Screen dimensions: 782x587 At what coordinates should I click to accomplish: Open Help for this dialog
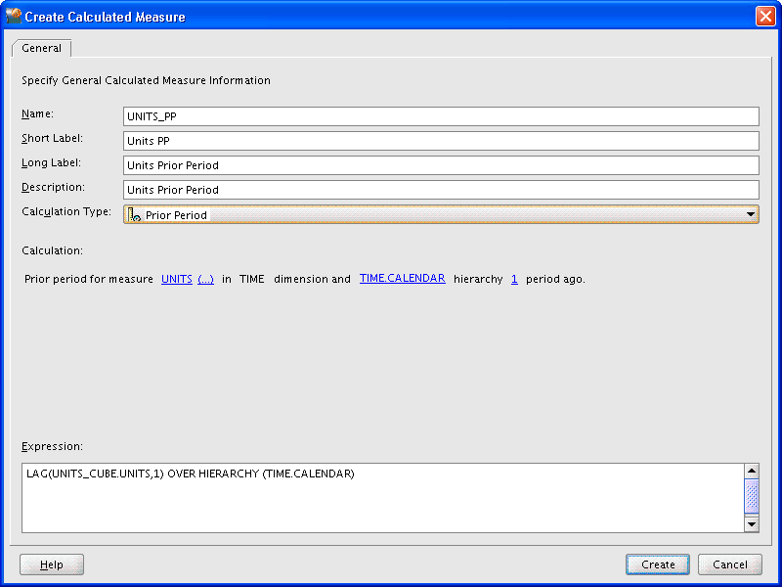click(x=51, y=564)
